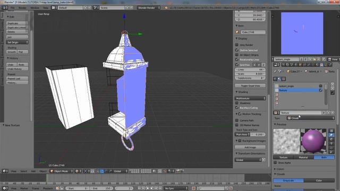Open the Render menu
The image size is (340, 191).
pyautogui.click(x=22, y=7)
